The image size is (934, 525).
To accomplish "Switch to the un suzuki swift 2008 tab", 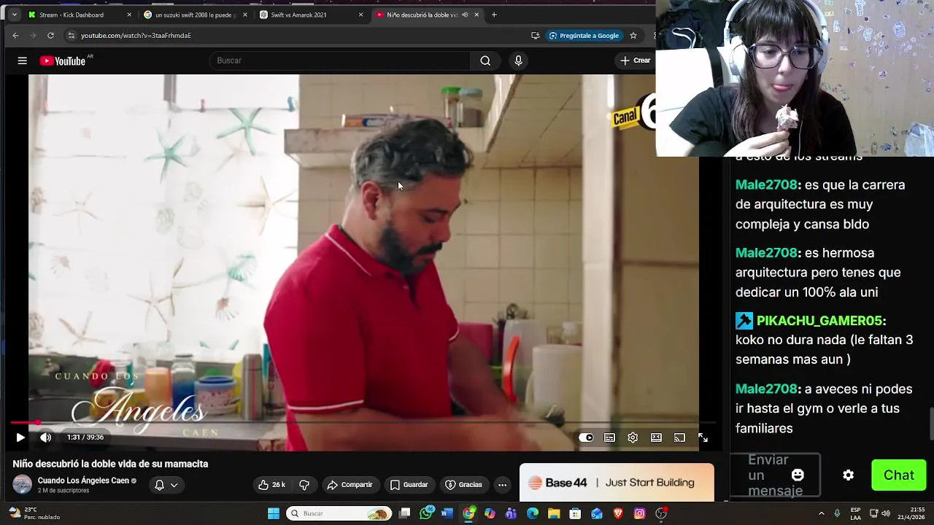I will point(196,15).
